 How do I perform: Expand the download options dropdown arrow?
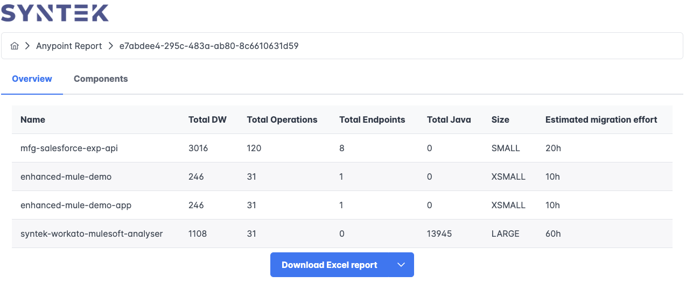(x=401, y=265)
